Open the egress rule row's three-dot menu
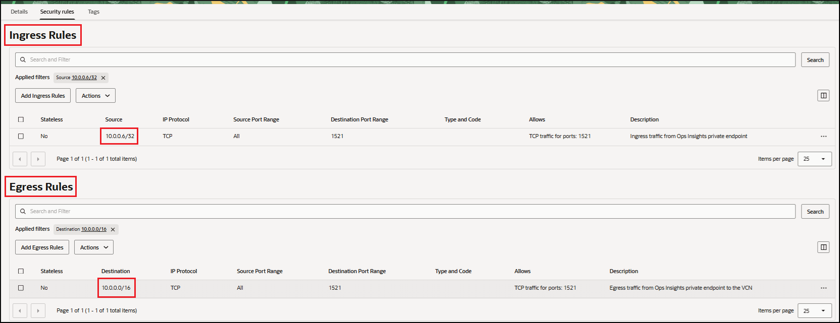Image resolution: width=840 pixels, height=323 pixels. pyautogui.click(x=823, y=288)
